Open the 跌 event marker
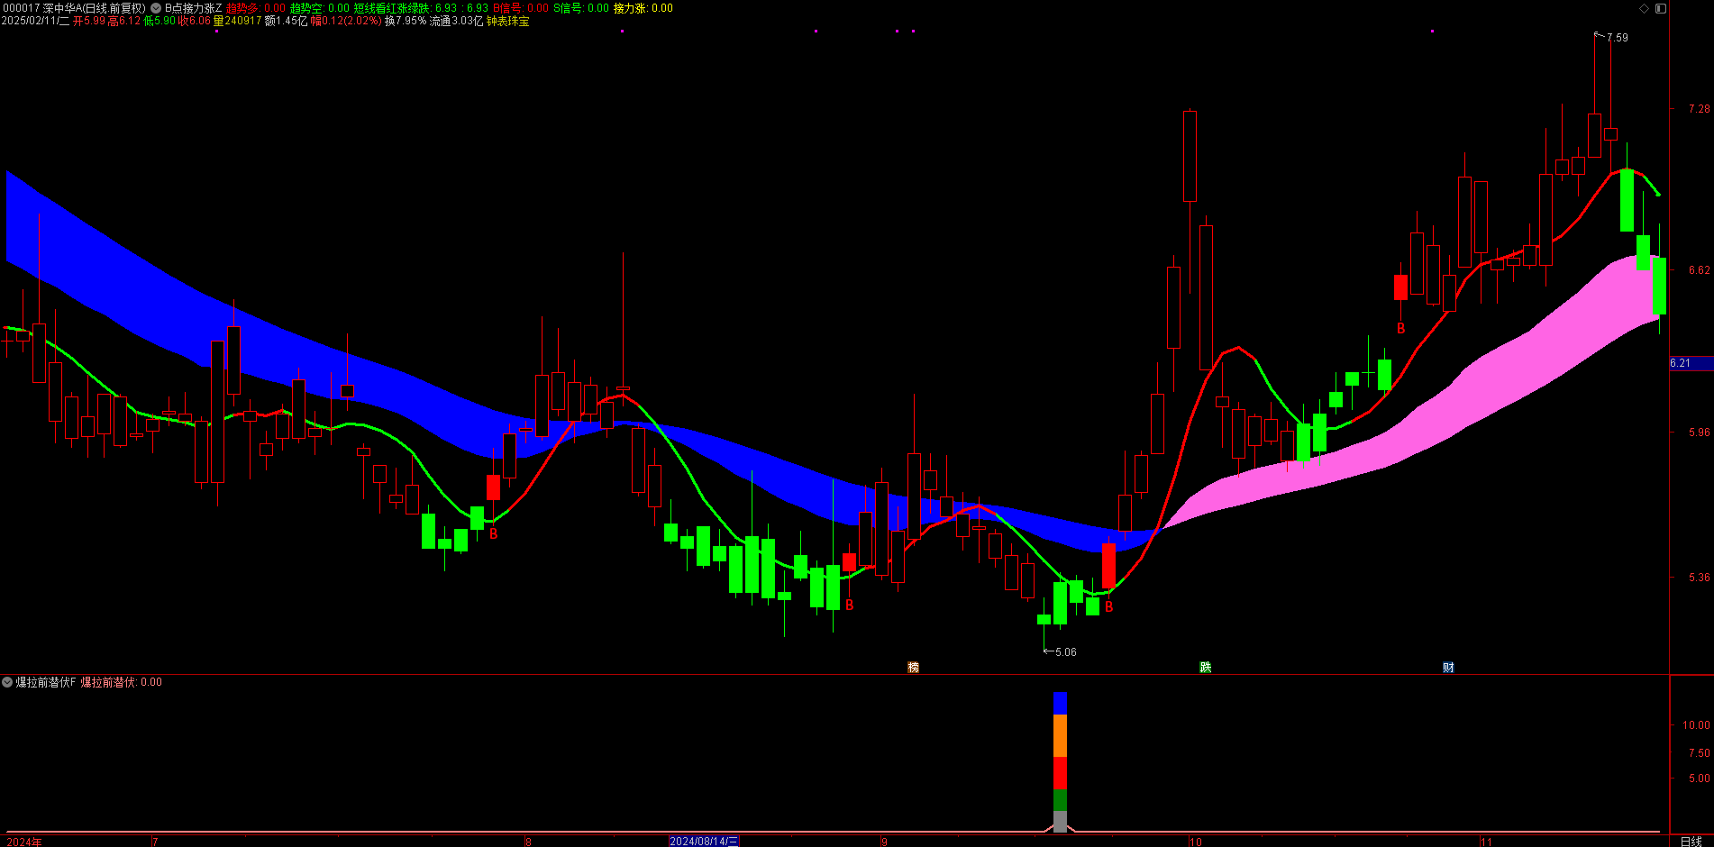1714x847 pixels. coord(1205,667)
